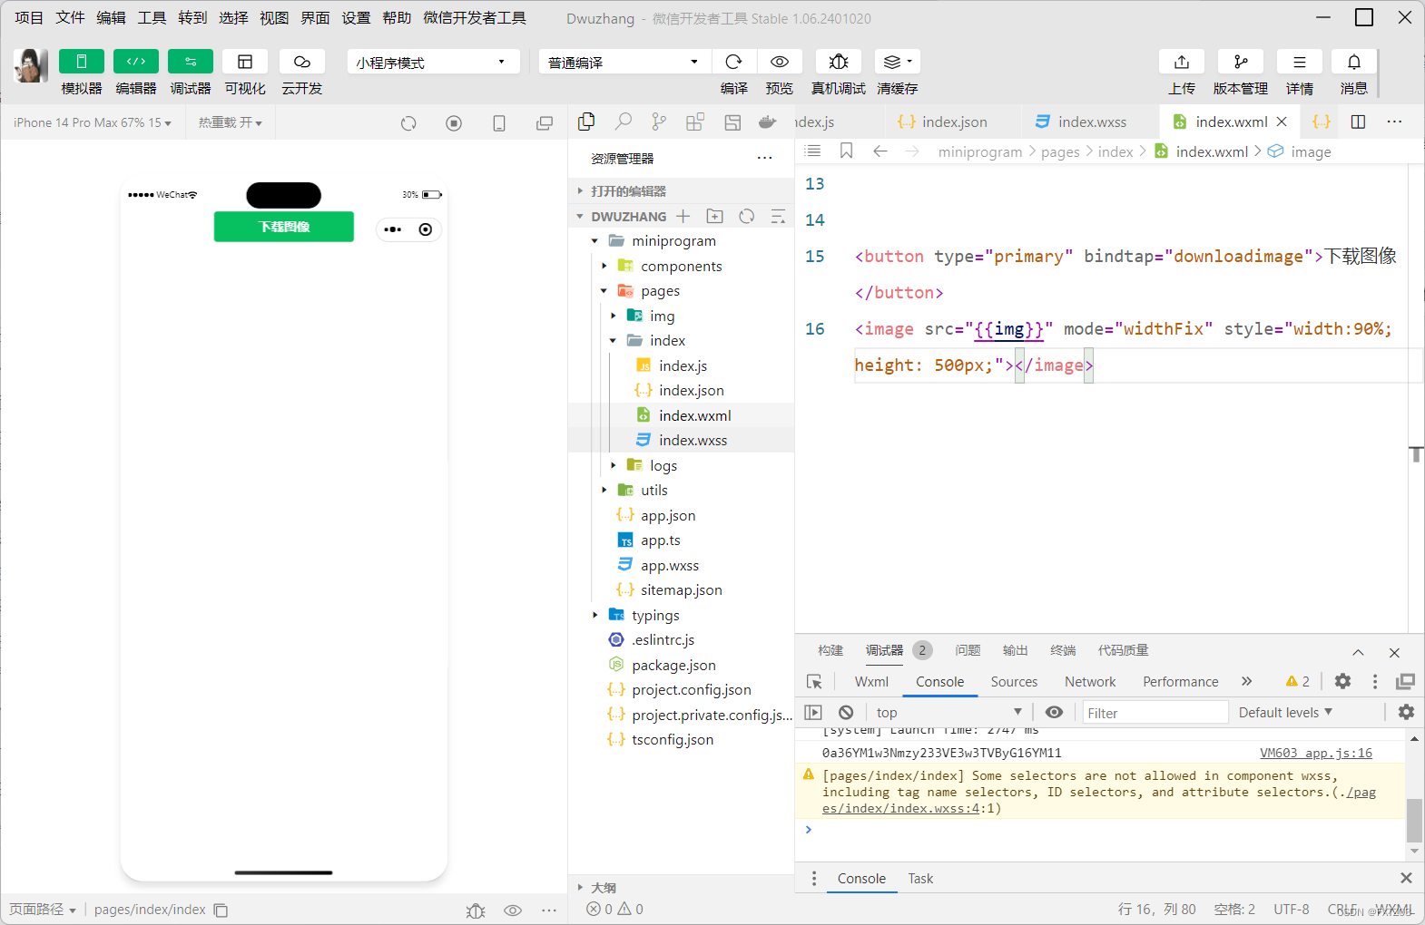
Task: Open the 工具 menu
Action: 152,18
